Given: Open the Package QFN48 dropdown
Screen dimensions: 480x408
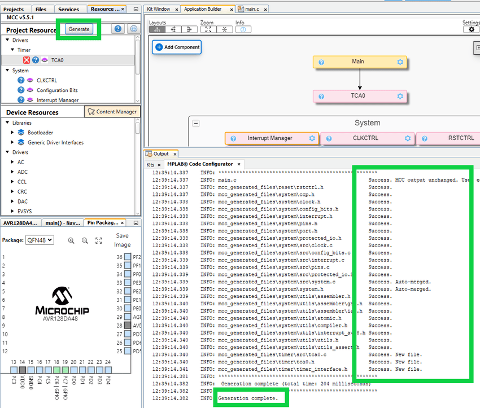Looking at the screenshot, I should [40, 240].
